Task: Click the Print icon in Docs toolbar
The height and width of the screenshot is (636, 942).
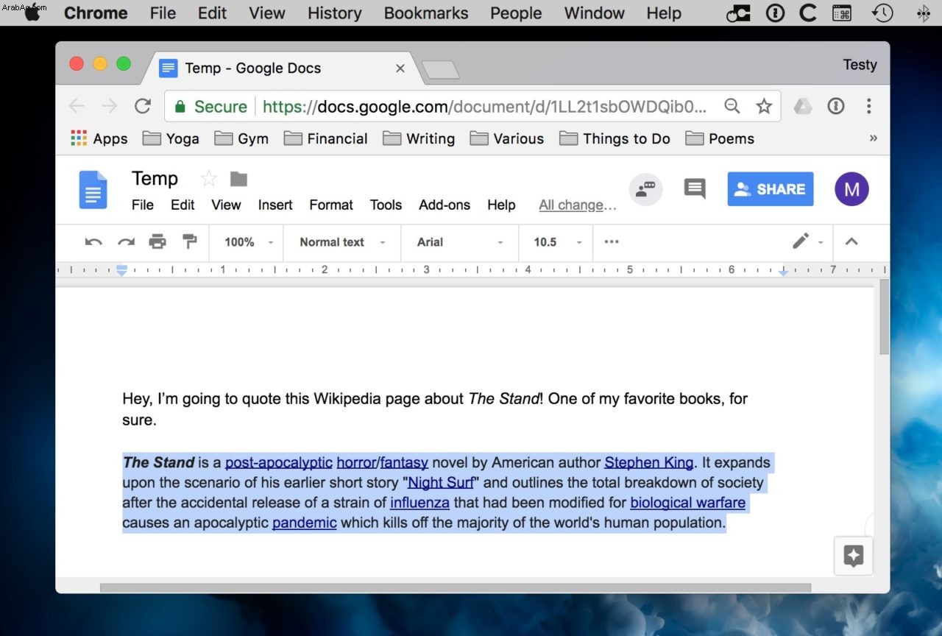Action: (157, 241)
